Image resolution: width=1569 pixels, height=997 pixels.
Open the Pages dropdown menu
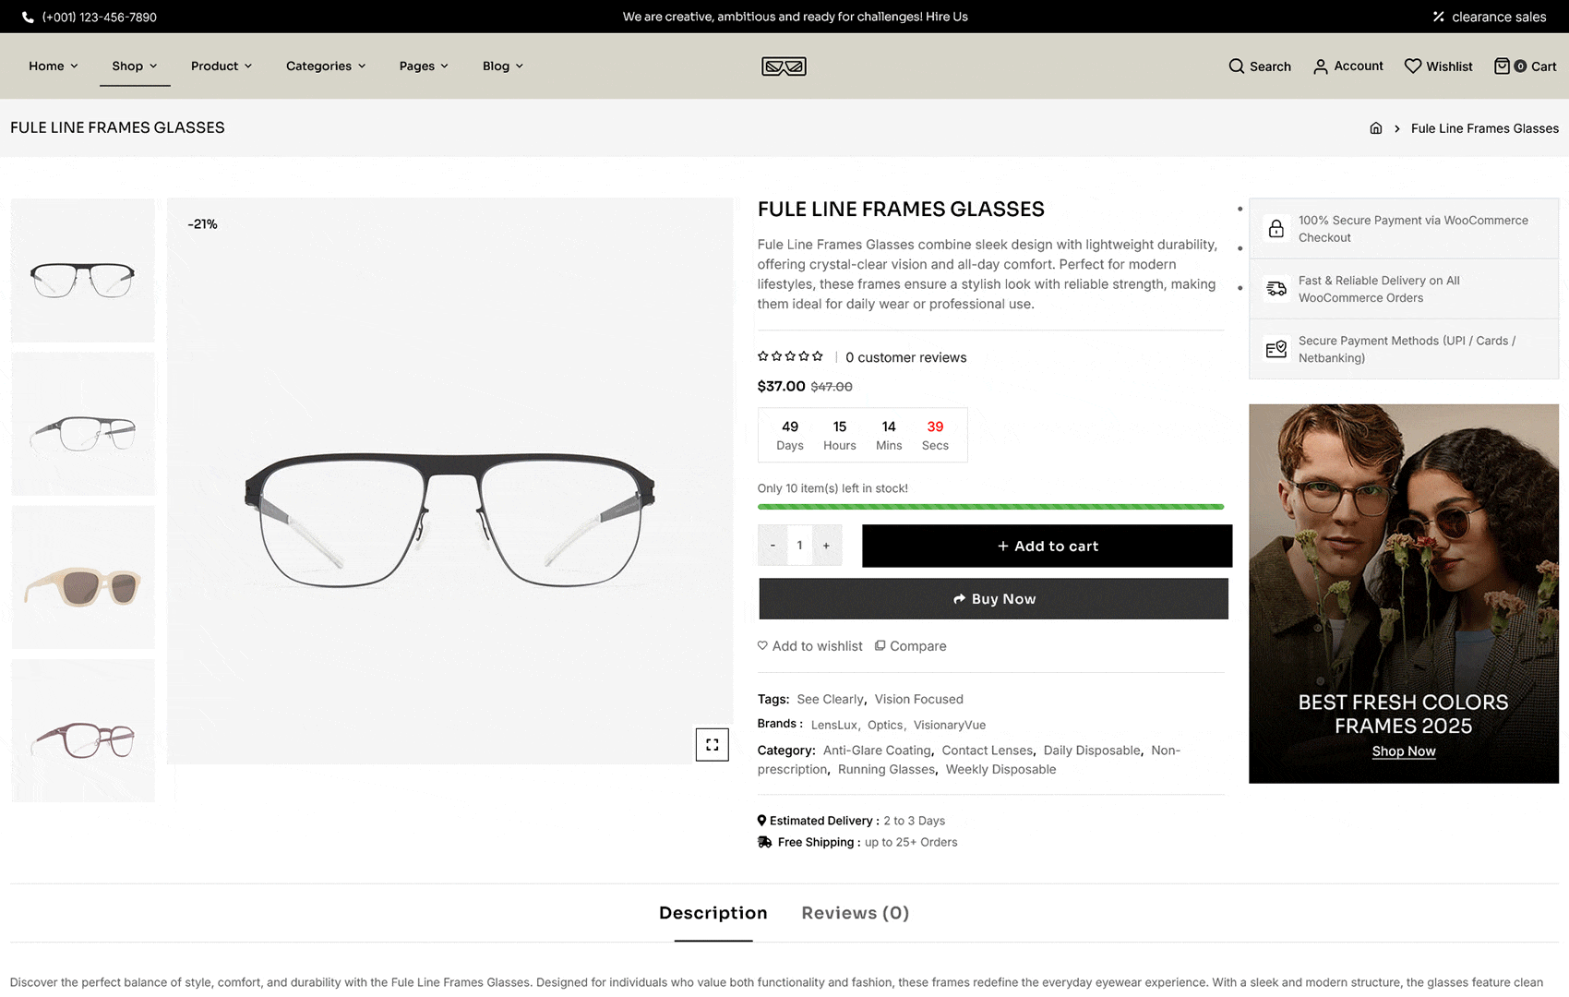(424, 66)
